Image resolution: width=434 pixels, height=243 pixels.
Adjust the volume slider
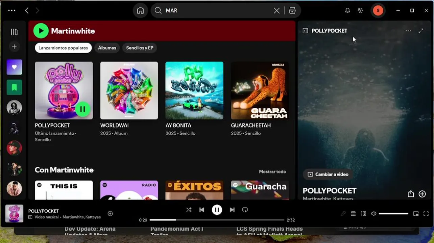tap(393, 214)
